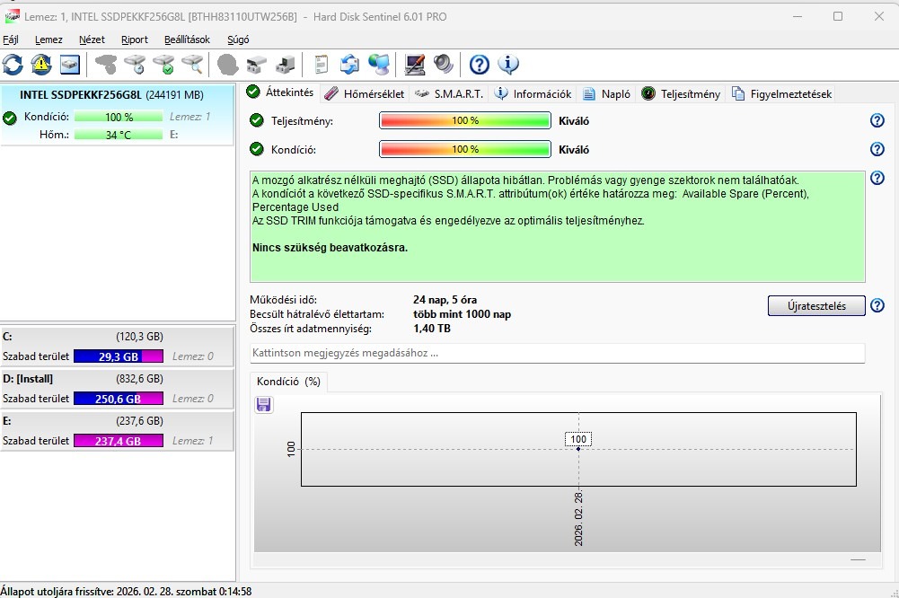The image size is (899, 598).
Task: Switch to the Teljesítmény tab
Action: [x=681, y=94]
